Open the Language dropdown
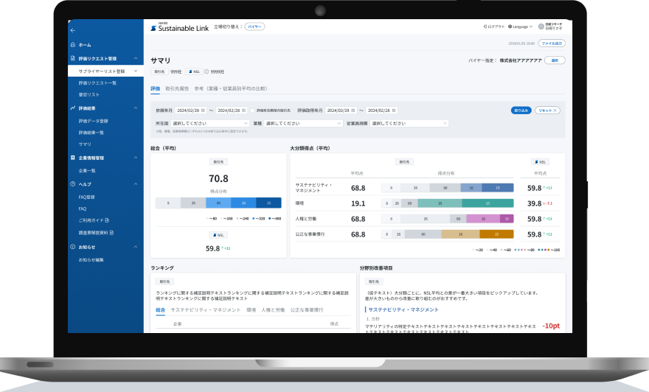This screenshot has width=649, height=392. coord(520,27)
